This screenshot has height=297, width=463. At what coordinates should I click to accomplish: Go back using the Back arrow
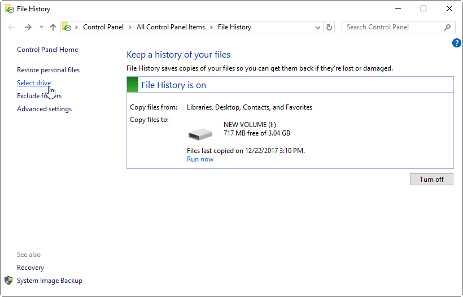tap(12, 27)
